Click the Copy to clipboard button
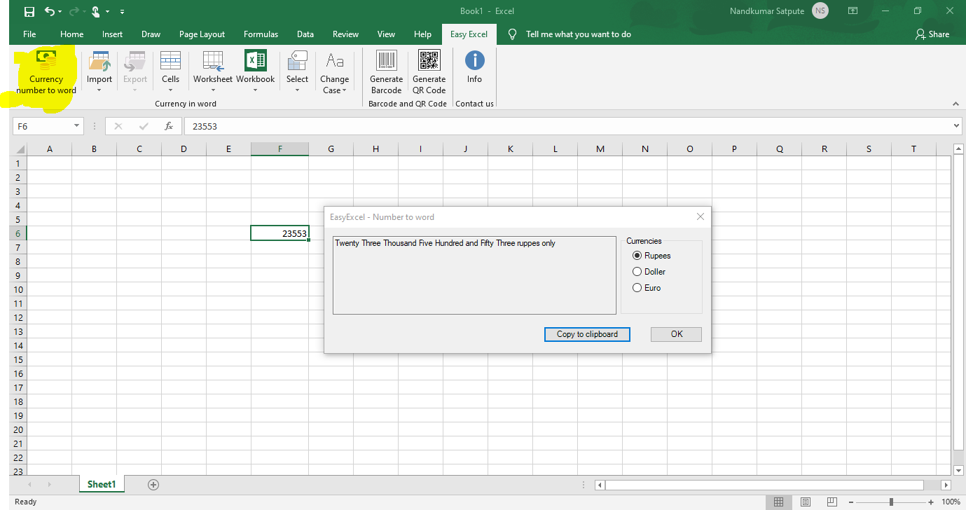This screenshot has width=966, height=510. coord(587,334)
